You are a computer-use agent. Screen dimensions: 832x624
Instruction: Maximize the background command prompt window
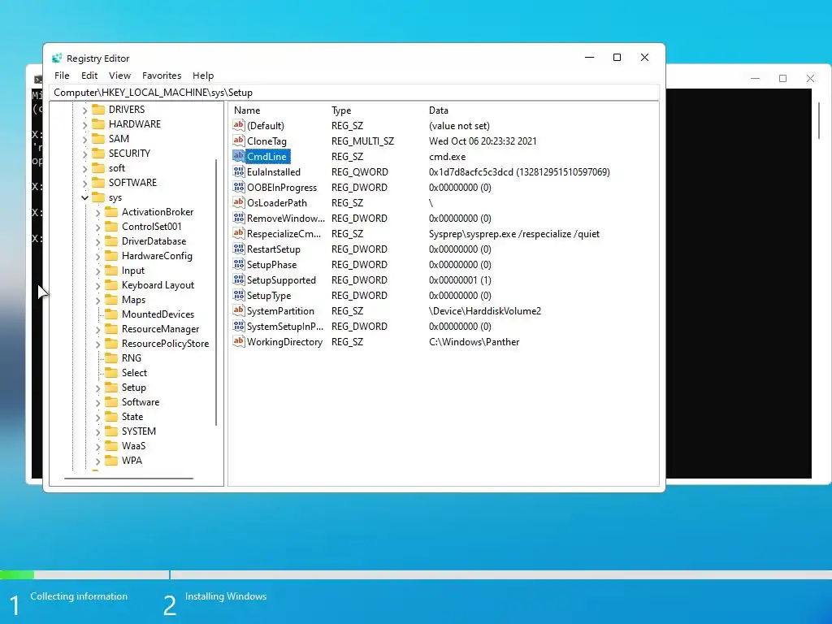point(782,79)
